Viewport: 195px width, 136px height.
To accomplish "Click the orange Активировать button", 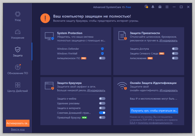I will point(18,123).
